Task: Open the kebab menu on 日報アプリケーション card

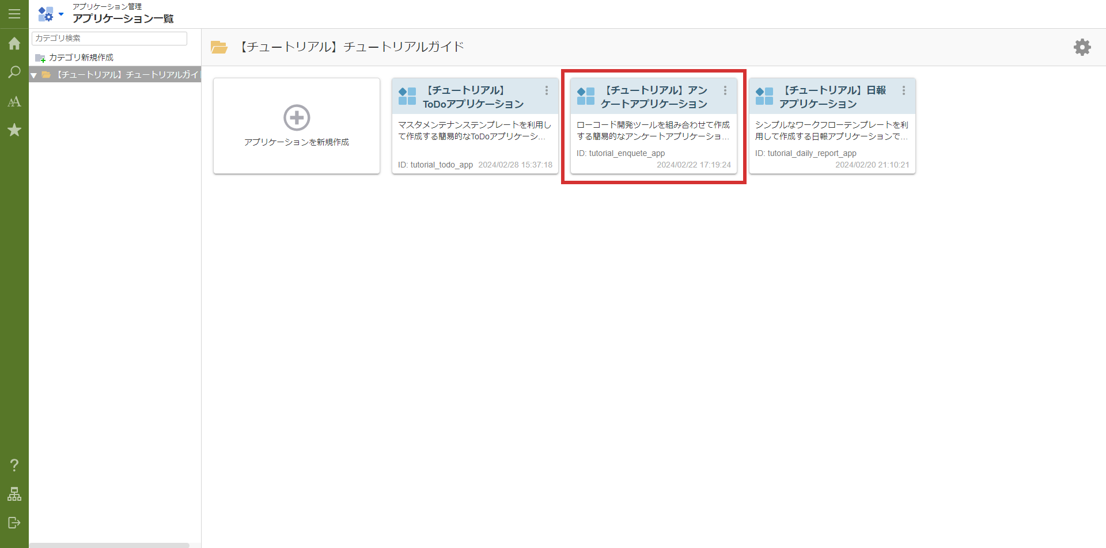Action: (903, 90)
